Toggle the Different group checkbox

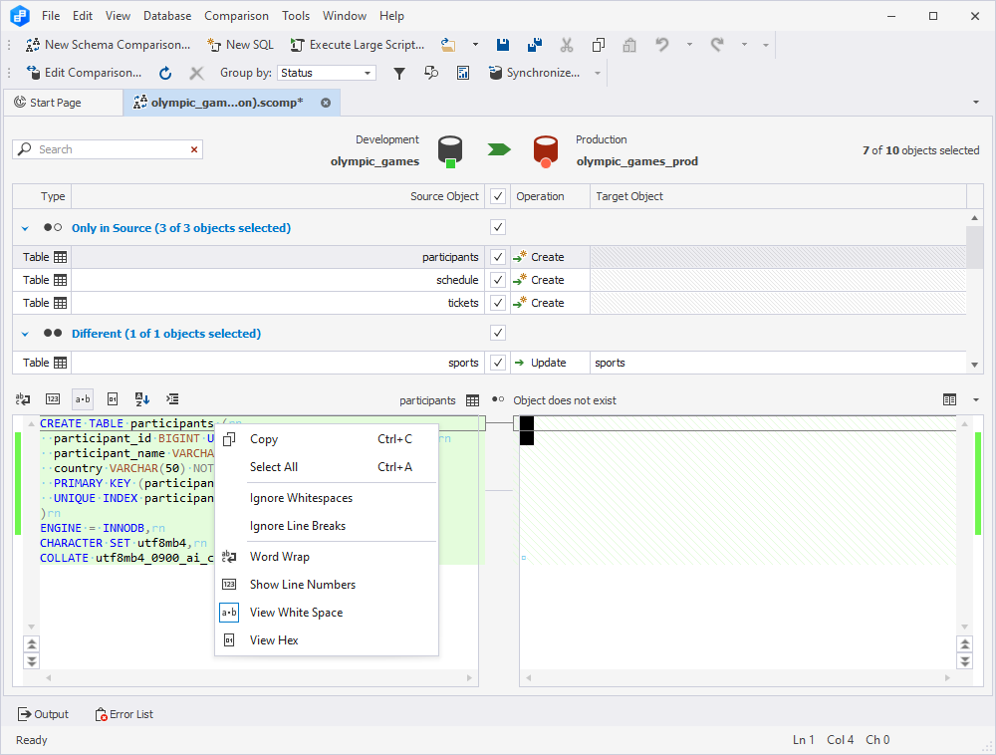coord(498,333)
